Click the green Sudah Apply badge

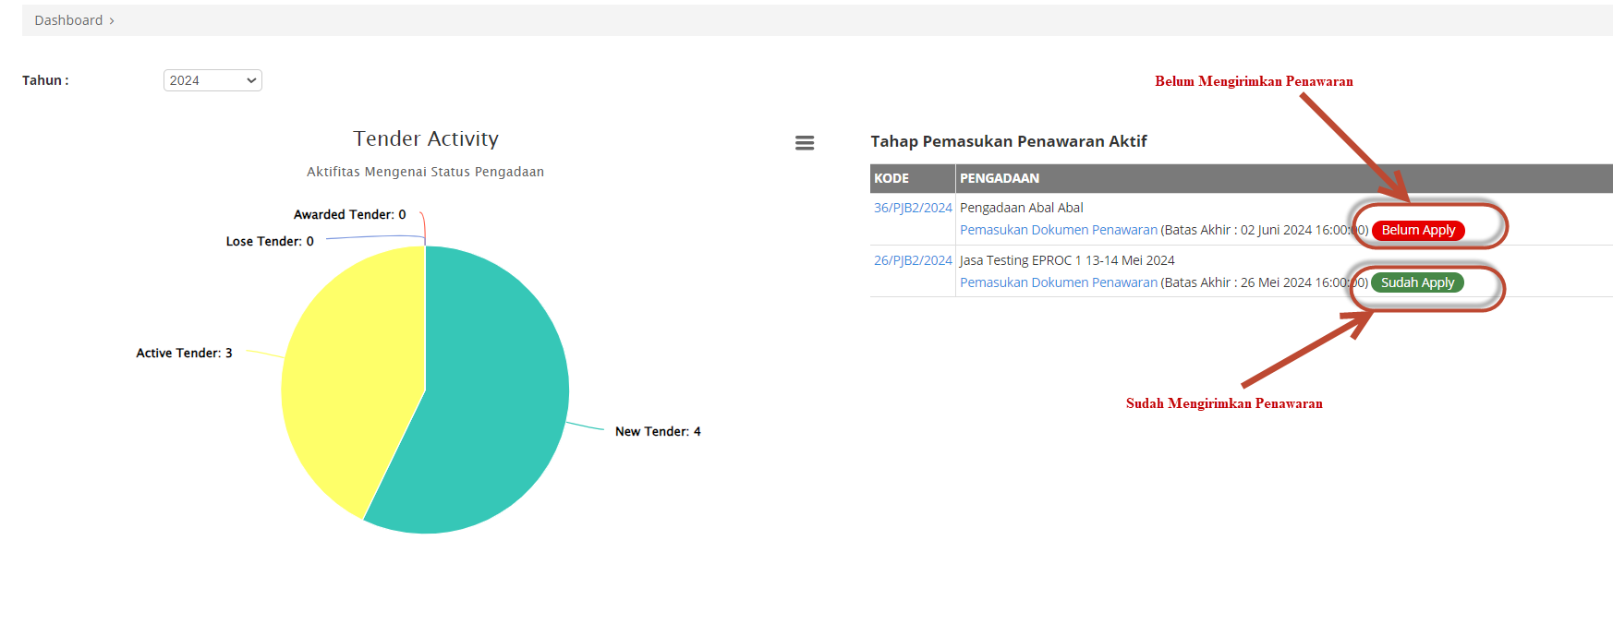click(x=1417, y=282)
